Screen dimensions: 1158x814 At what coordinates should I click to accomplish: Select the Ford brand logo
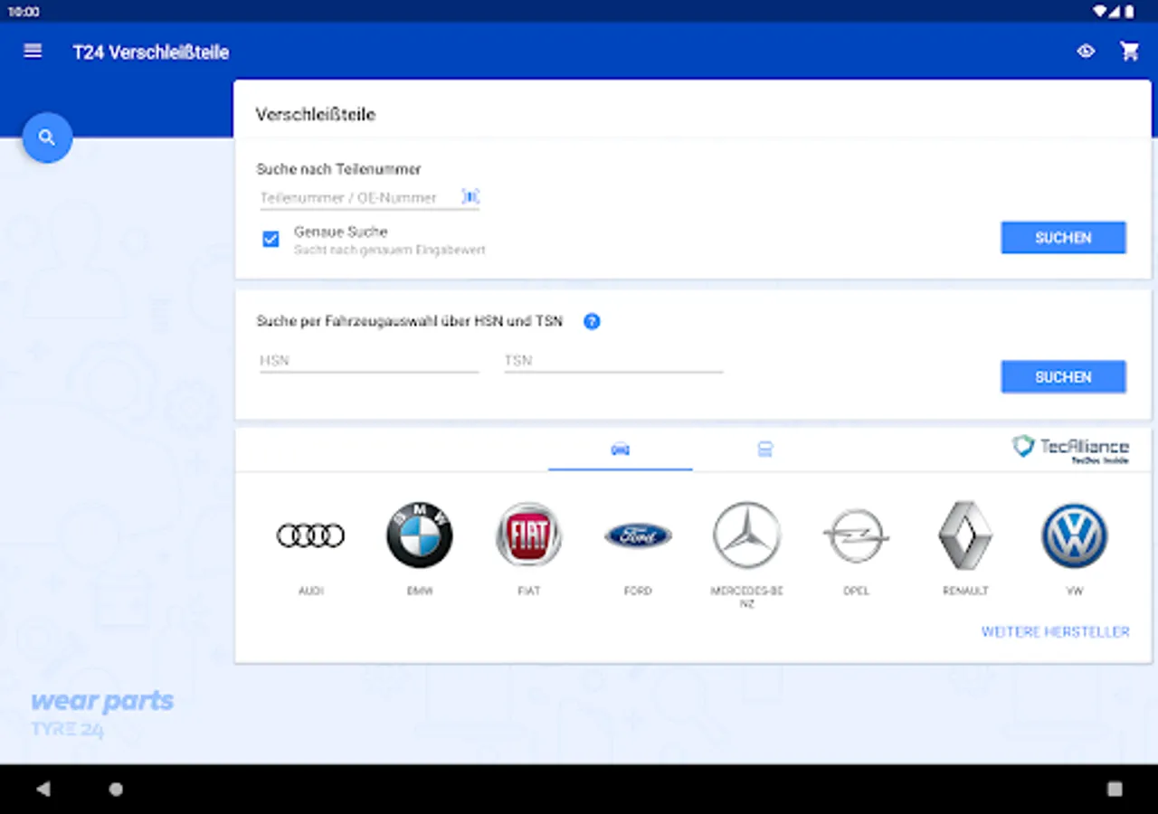pos(638,535)
